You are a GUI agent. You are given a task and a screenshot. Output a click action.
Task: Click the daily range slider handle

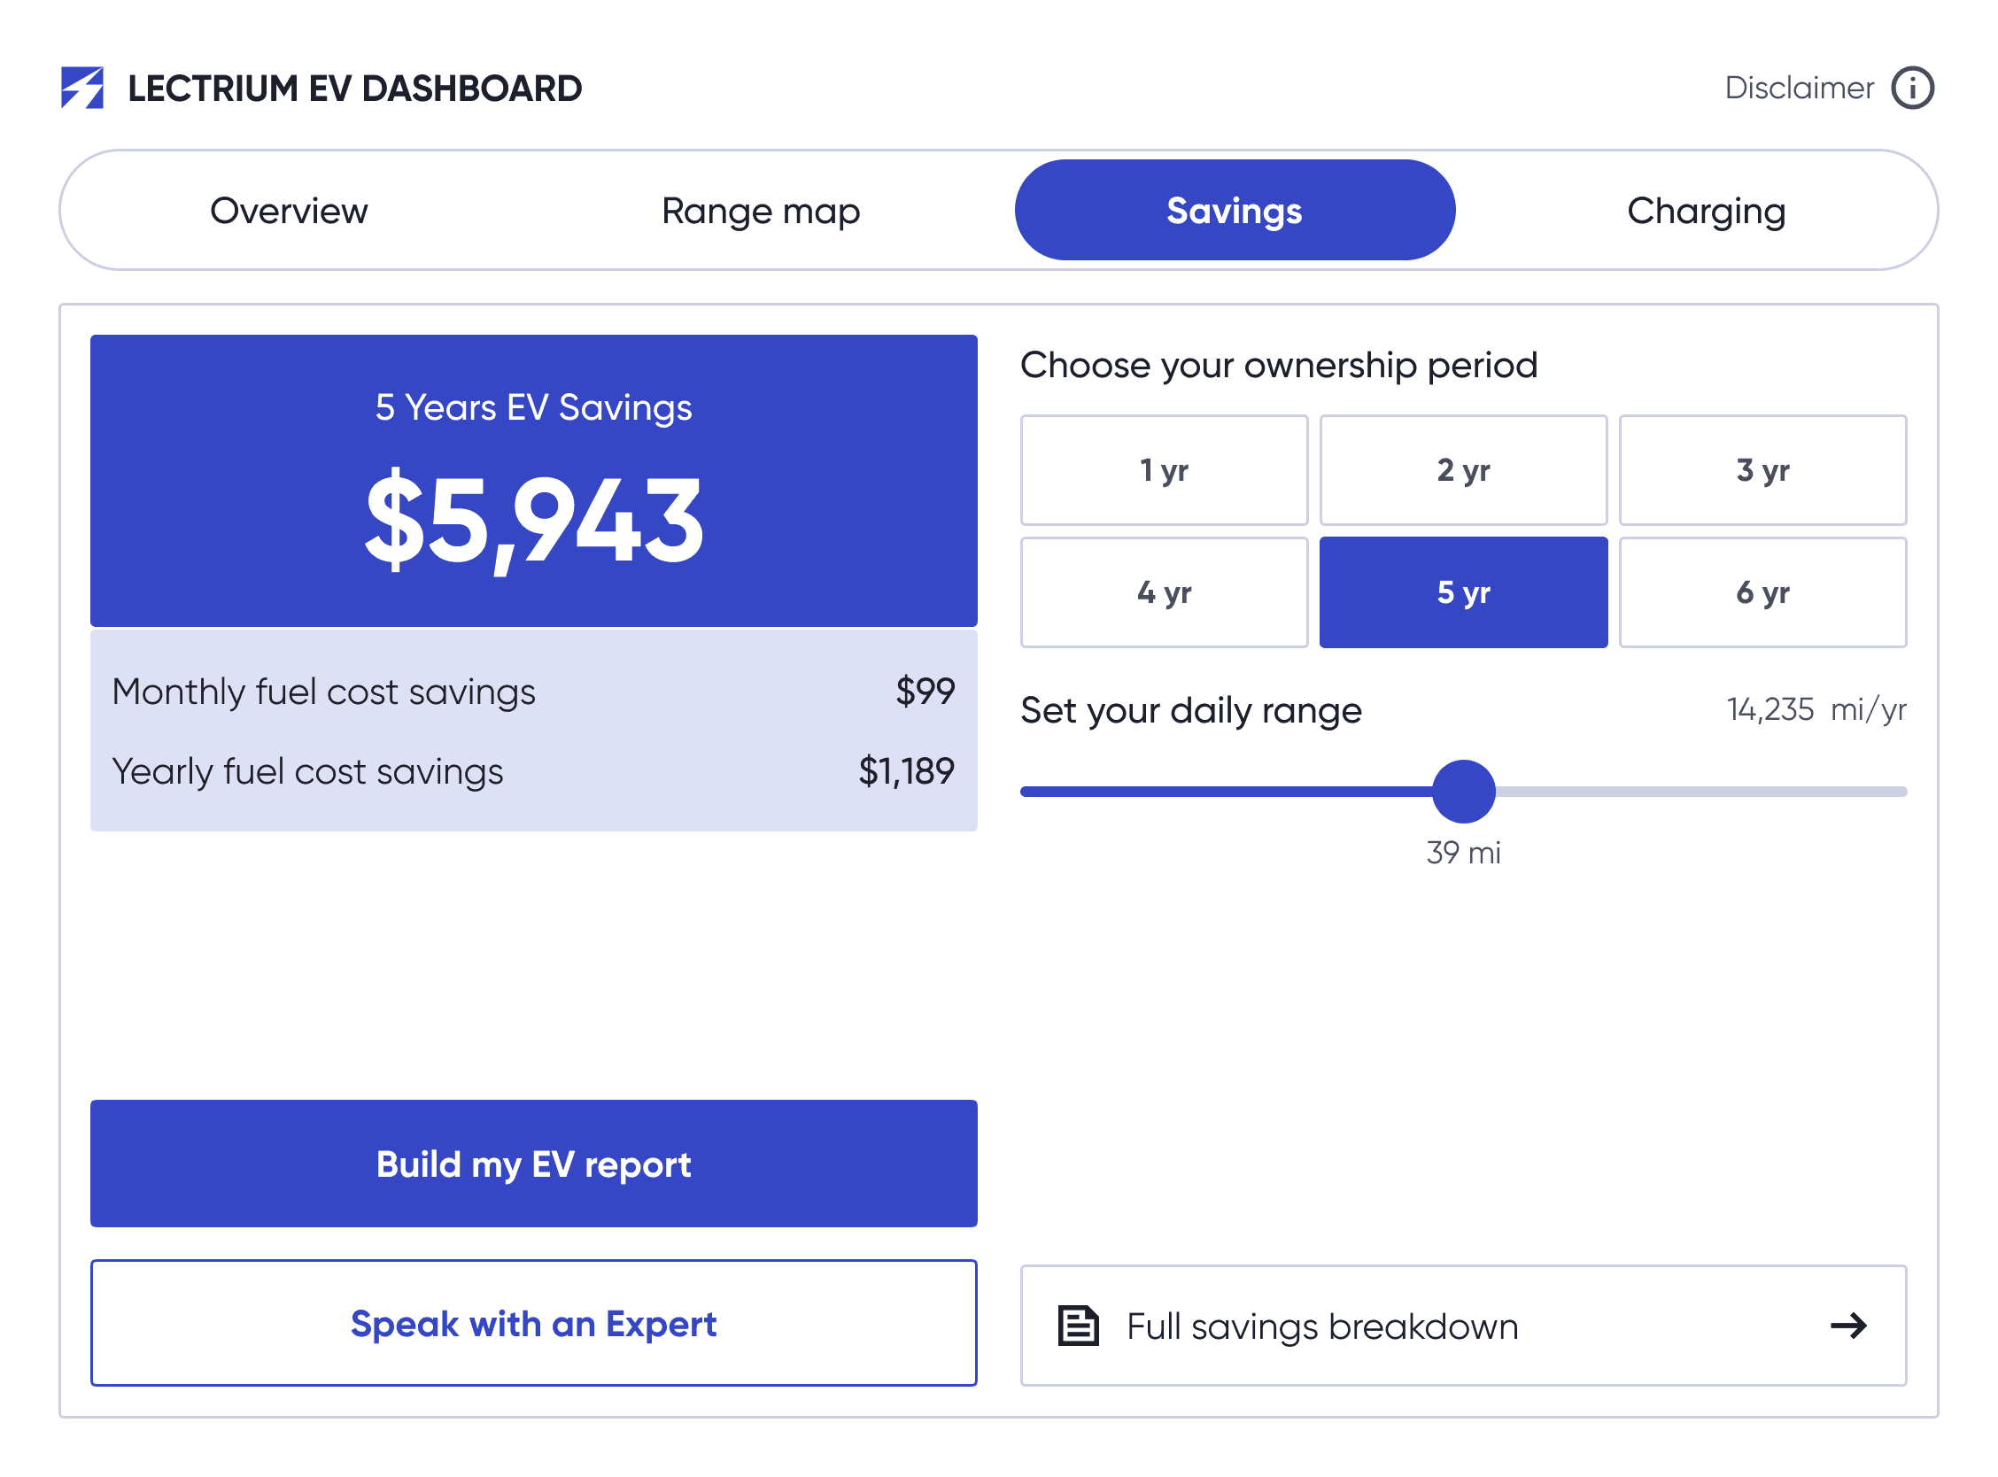click(1463, 792)
